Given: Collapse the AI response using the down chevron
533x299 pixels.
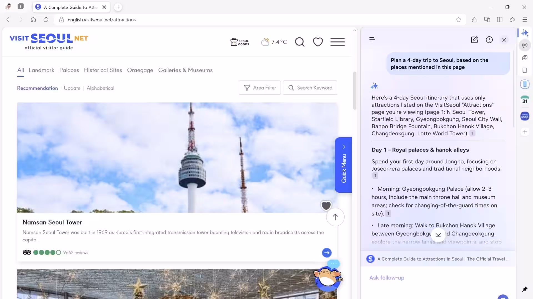Looking at the screenshot, I should (x=438, y=235).
